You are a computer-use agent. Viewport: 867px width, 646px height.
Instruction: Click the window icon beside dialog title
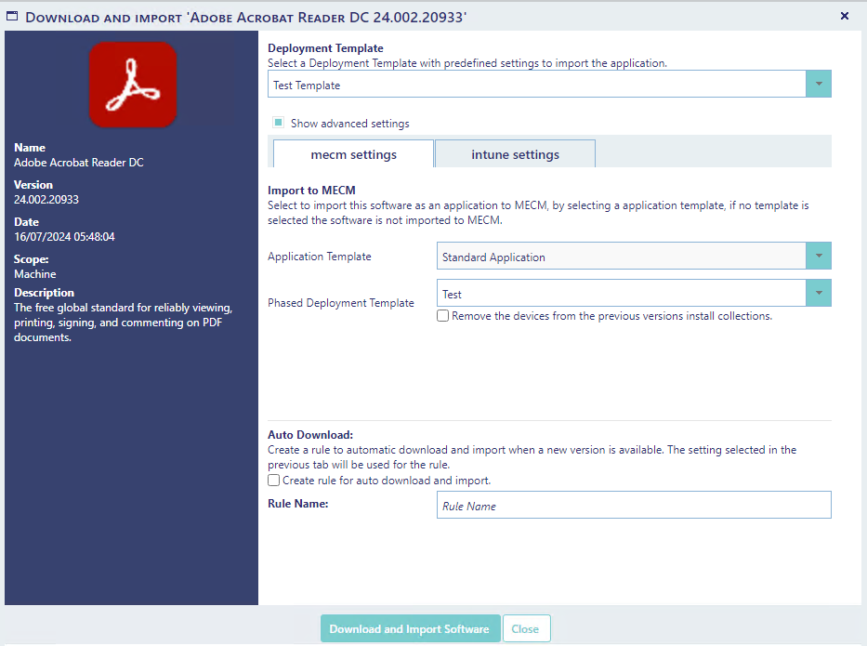[12, 17]
